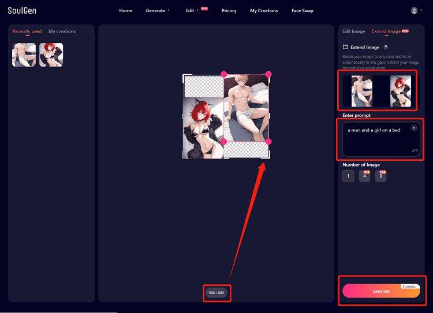
Task: Switch to the My creations sidebar tab
Action: click(62, 31)
